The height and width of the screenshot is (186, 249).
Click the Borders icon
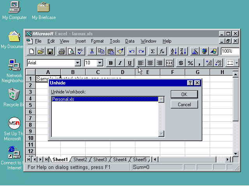230,63
